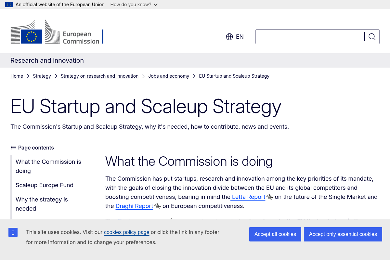This screenshot has height=260, width=390.
Task: Open the EN language selector
Action: click(x=240, y=37)
